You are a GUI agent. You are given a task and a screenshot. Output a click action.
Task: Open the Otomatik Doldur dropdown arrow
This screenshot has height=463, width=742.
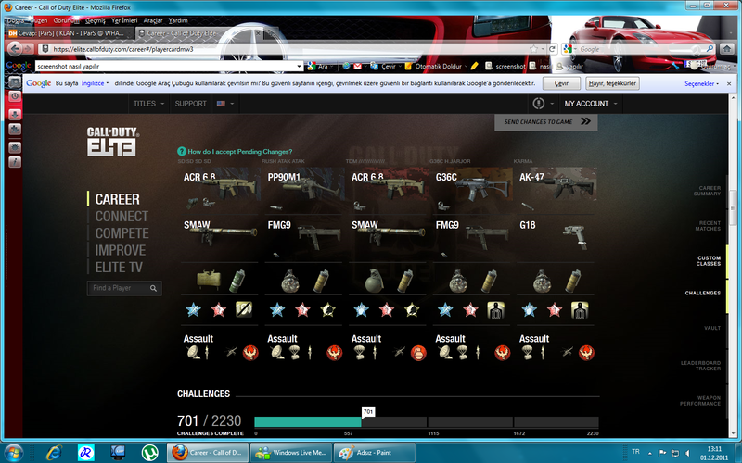coord(467,66)
